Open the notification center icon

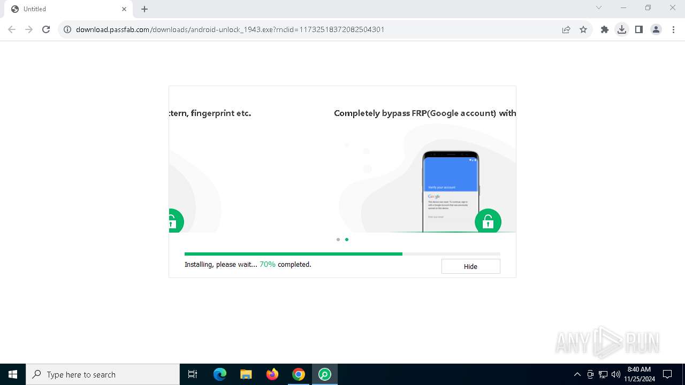667,374
